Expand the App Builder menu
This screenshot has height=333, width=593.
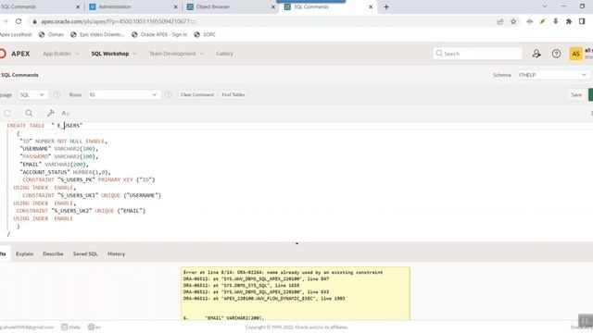coord(60,54)
